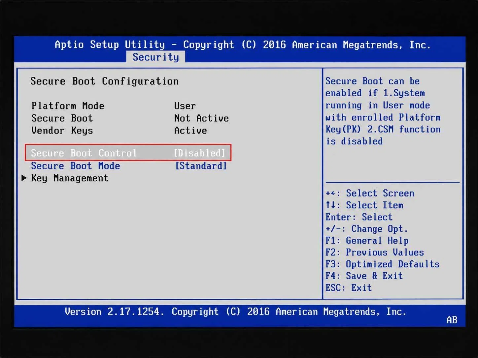Click the Secure Boot help description text

pos(383,111)
